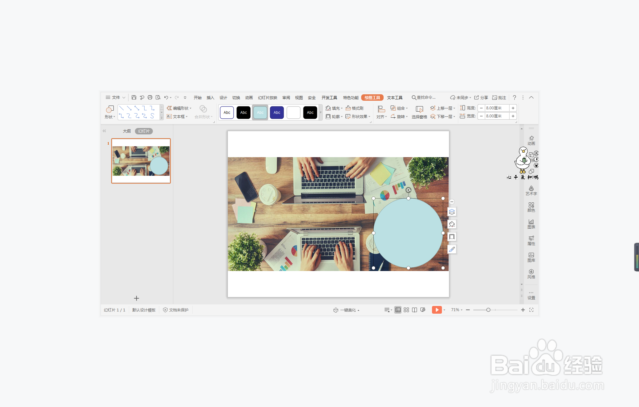This screenshot has height=407, width=639.
Task: Click the Save icon in quick toolbar
Action: [x=134, y=98]
